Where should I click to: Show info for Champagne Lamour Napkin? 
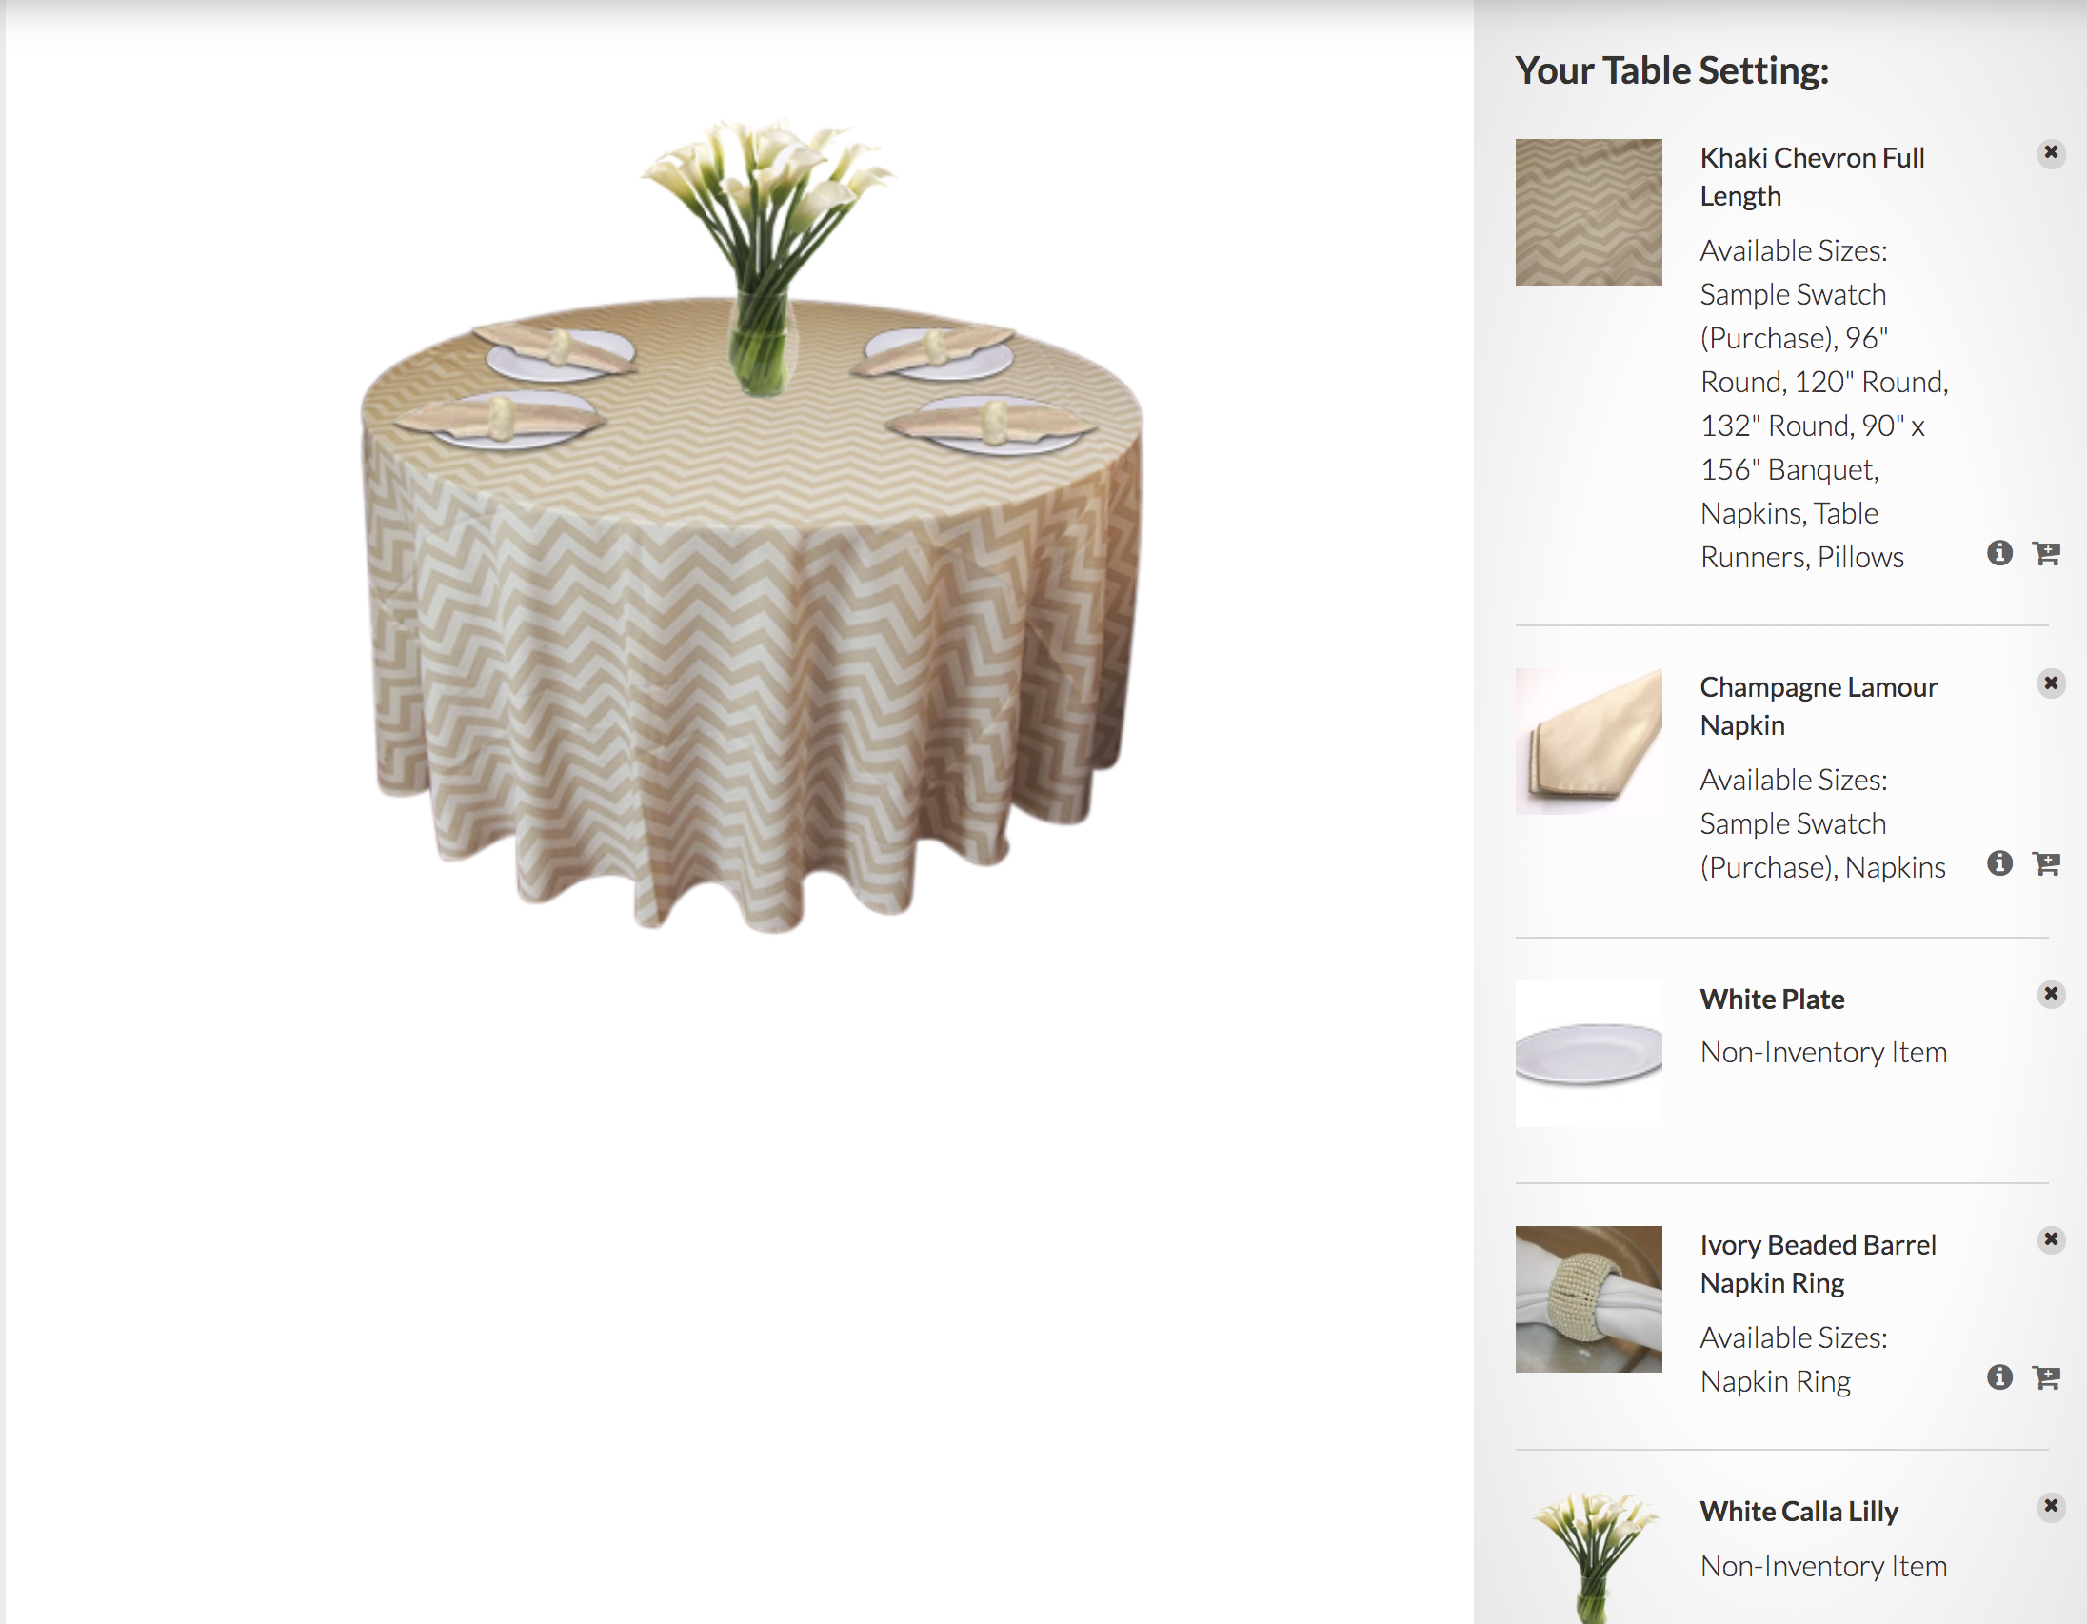1999,863
